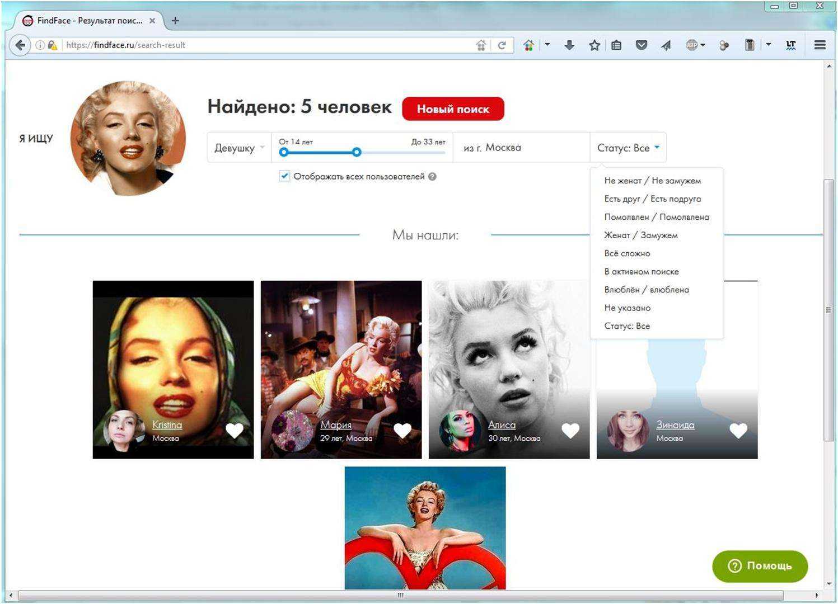The width and height of the screenshot is (838, 604).
Task: Open the Downloads arrow icon
Action: [569, 45]
